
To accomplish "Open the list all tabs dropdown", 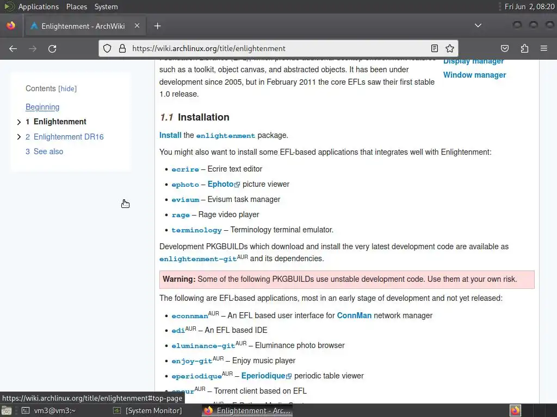I will point(478,26).
